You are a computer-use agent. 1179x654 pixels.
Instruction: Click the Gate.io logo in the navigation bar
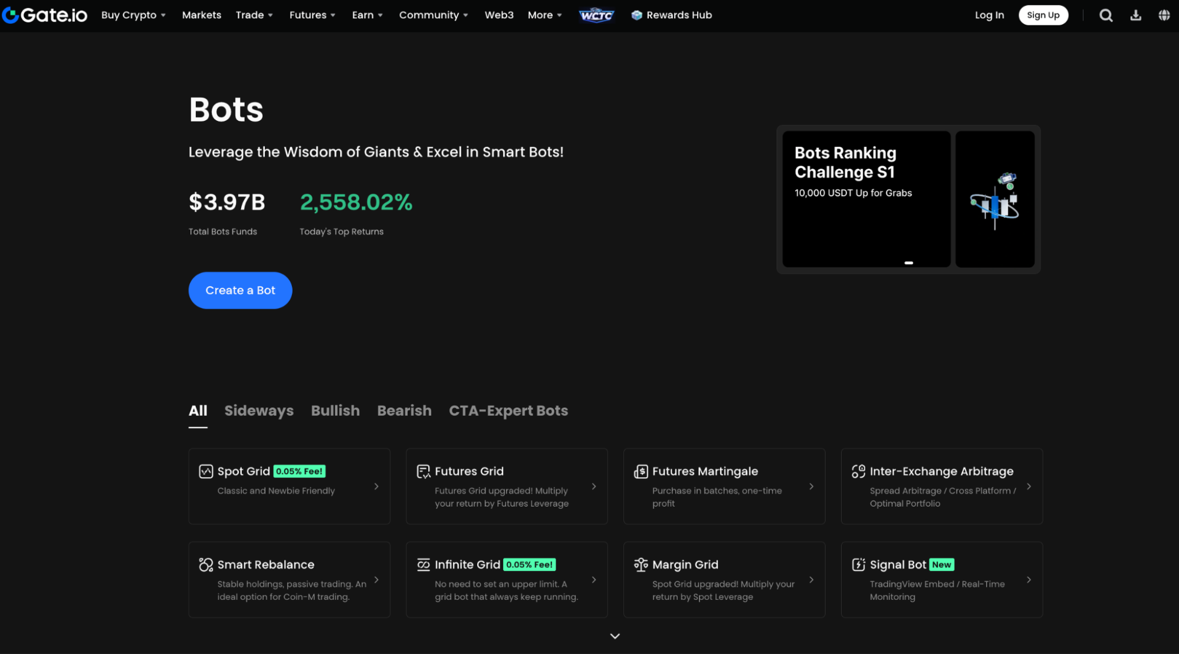pos(45,15)
